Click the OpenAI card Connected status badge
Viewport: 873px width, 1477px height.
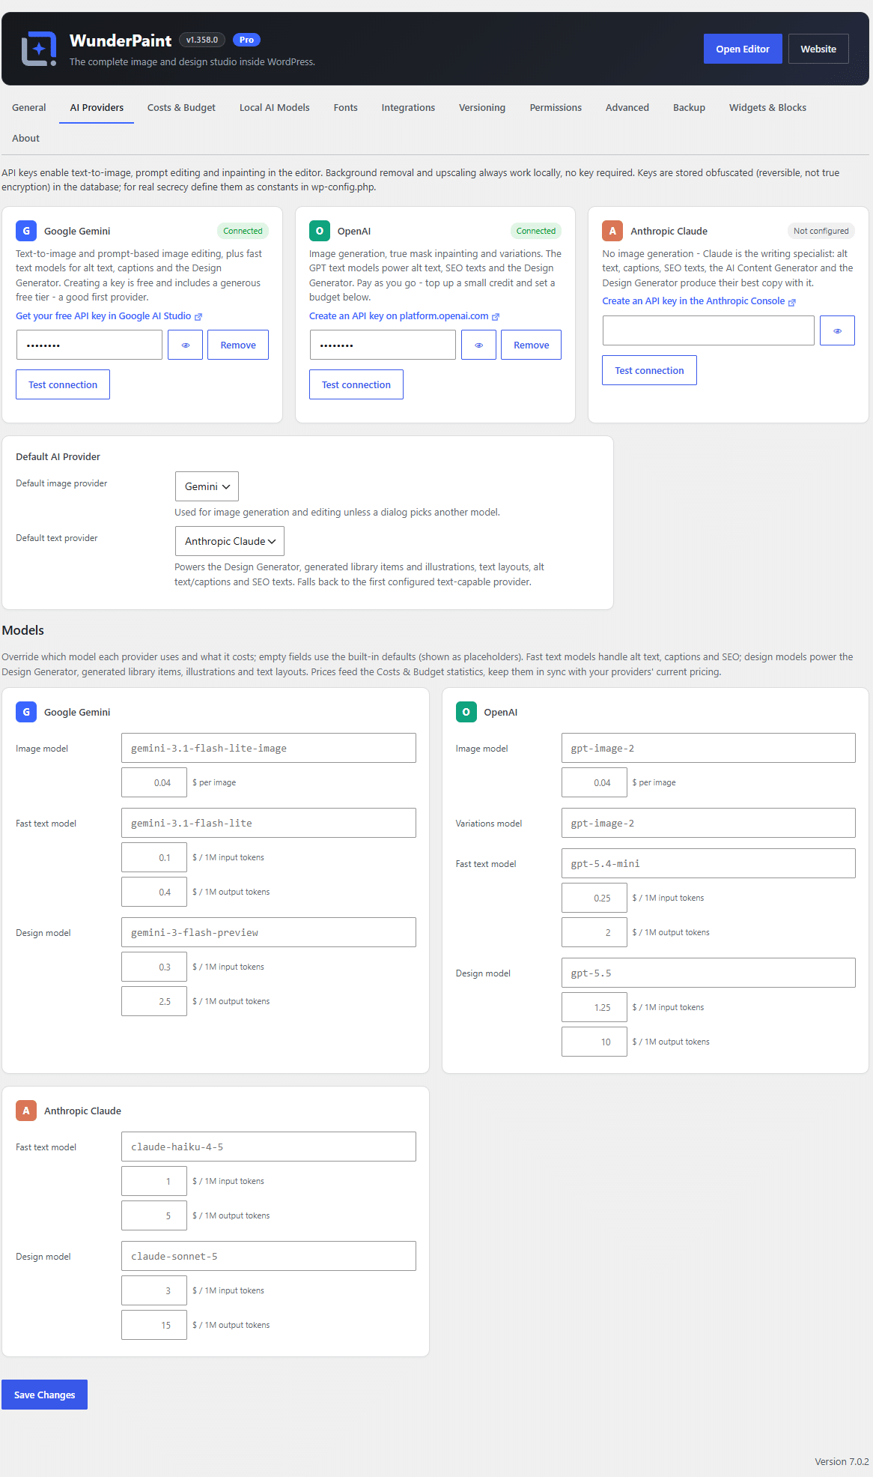pos(536,231)
